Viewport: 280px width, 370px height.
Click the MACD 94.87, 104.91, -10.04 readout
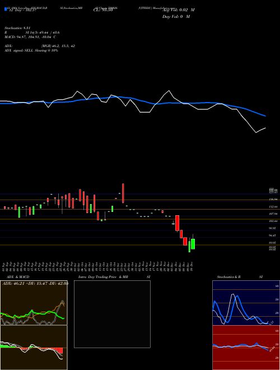(x=30, y=37)
